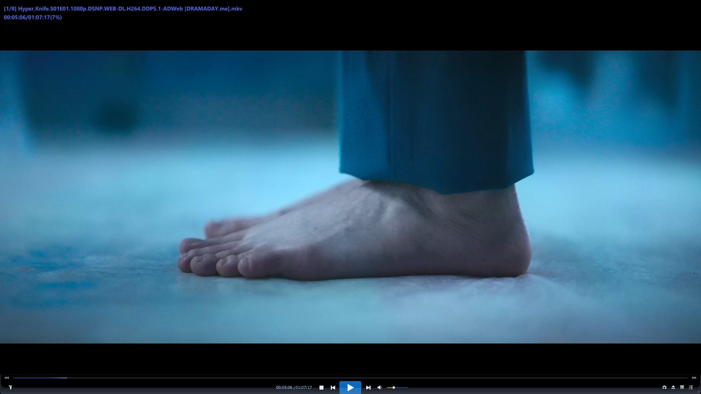Viewport: 701px width, 394px height.
Task: Click on the video frame
Action: point(350,197)
